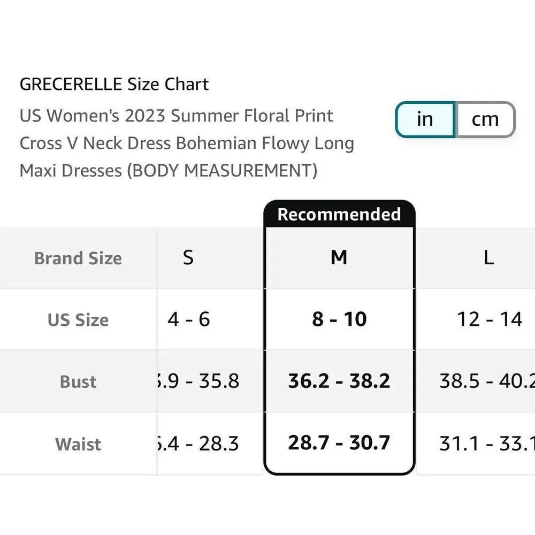535x535 pixels.
Task: Click the waist measurement for size S
Action: [x=199, y=443]
